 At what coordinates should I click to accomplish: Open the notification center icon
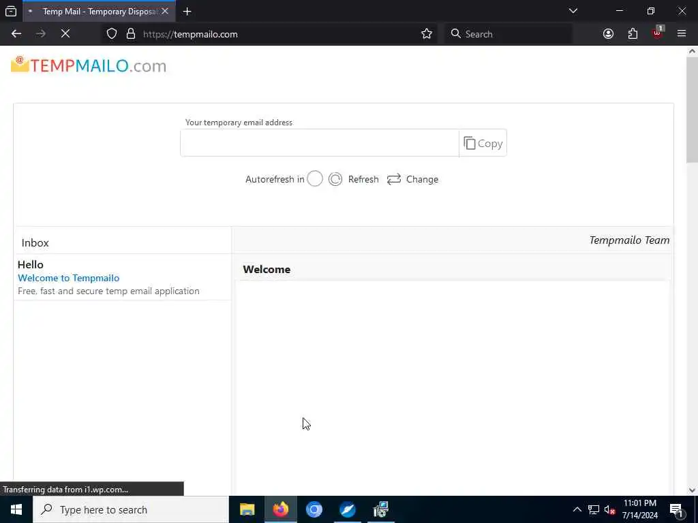676,509
